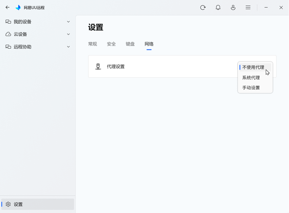Click the 网易UU远程 logo icon
Image resolution: width=289 pixels, height=213 pixels.
(x=18, y=8)
